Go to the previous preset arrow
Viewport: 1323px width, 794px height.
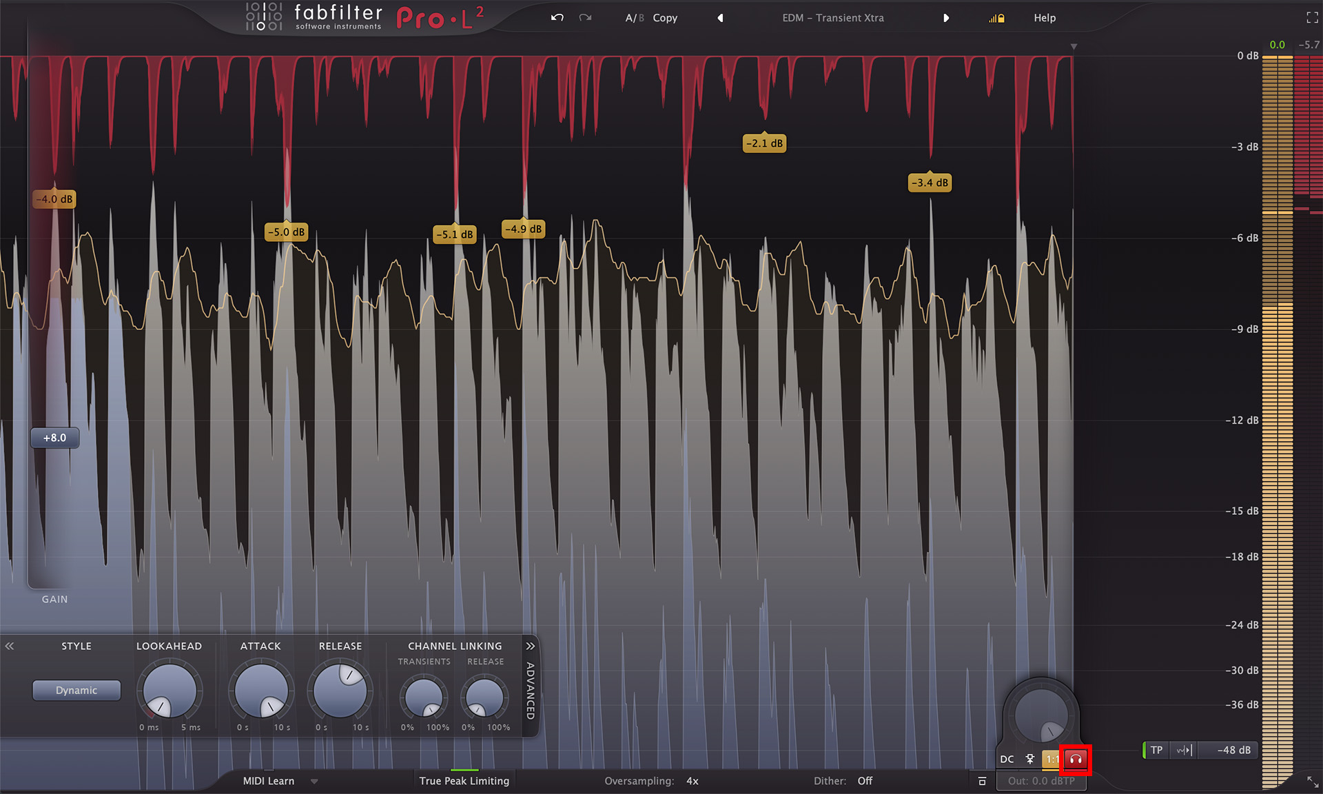(x=720, y=18)
